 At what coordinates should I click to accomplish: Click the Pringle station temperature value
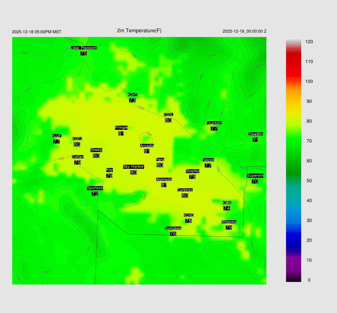click(121, 133)
